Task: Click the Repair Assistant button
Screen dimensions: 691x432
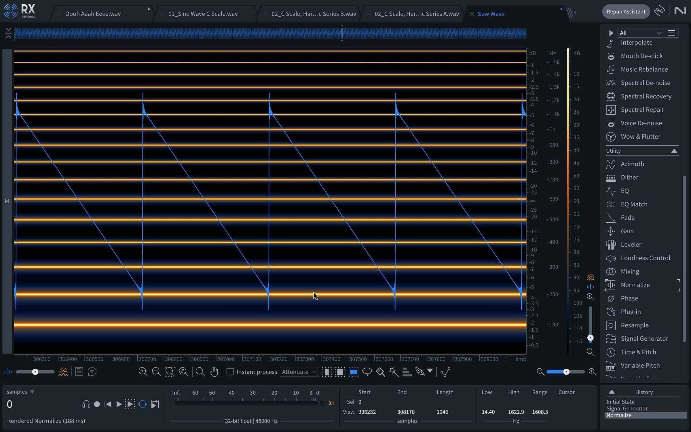Action: click(626, 12)
